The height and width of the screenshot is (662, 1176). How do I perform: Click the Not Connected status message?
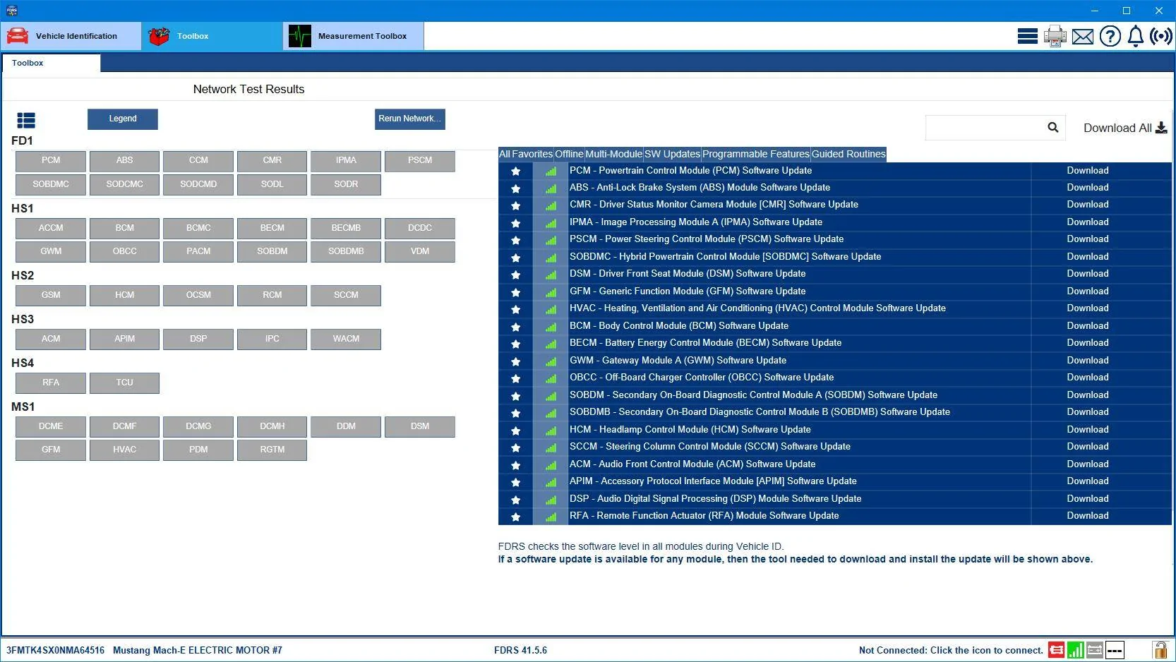click(951, 650)
